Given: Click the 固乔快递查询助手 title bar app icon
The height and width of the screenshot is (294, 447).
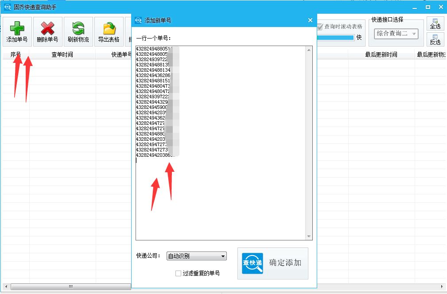Looking at the screenshot, I should [8, 7].
